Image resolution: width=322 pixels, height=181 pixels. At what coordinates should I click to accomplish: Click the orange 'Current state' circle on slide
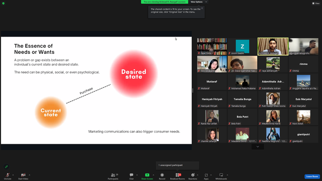(51, 113)
